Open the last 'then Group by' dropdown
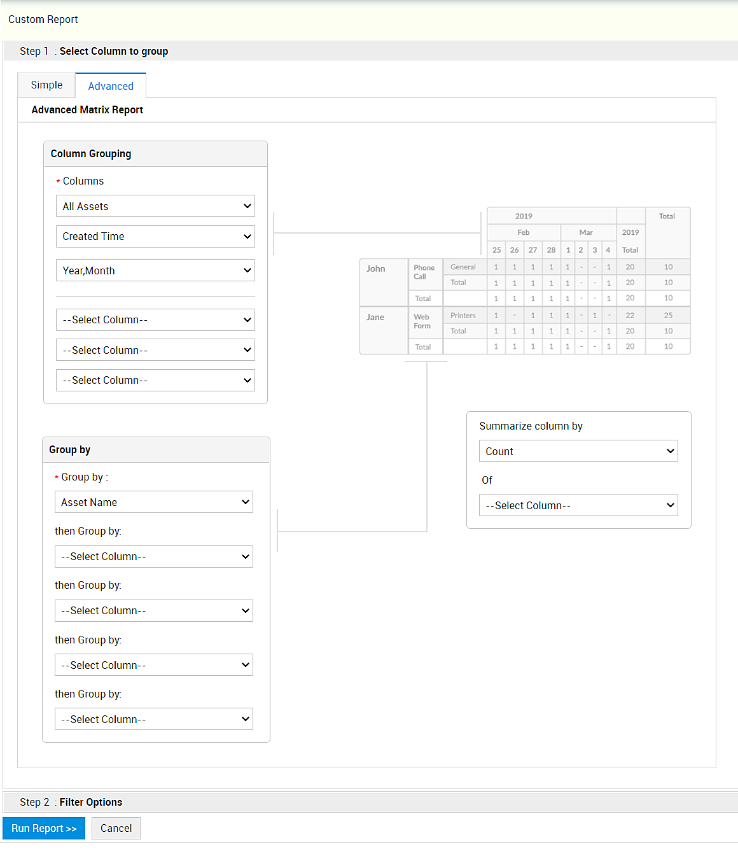This screenshot has width=738, height=856. click(154, 719)
